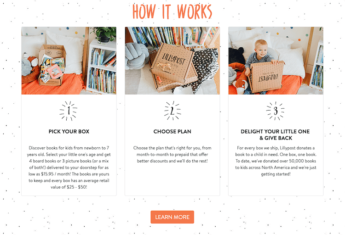Click the 'Pick Your Box' heading
The width and height of the screenshot is (345, 235).
(69, 132)
